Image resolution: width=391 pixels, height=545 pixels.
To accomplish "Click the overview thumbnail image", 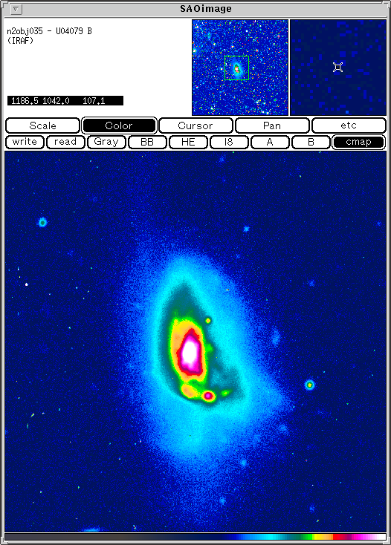I will (240, 68).
